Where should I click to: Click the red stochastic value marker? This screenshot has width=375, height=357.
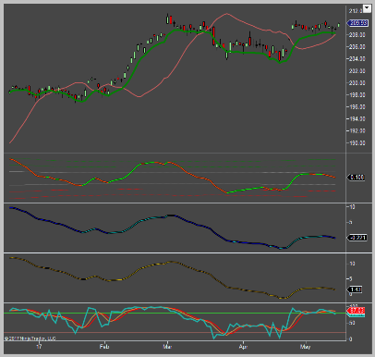357,310
